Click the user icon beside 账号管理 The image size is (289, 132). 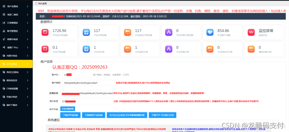point(4,31)
